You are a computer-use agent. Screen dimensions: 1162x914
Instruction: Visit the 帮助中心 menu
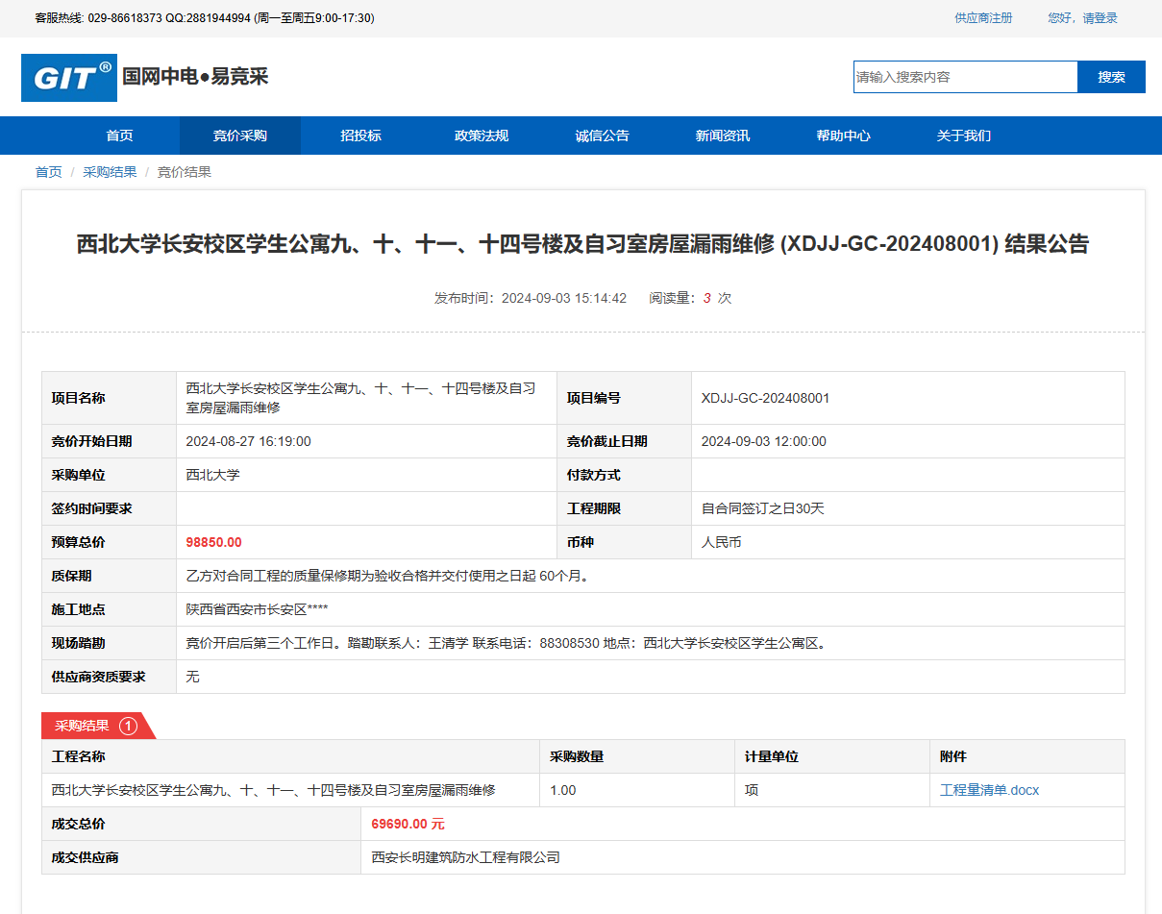point(843,136)
